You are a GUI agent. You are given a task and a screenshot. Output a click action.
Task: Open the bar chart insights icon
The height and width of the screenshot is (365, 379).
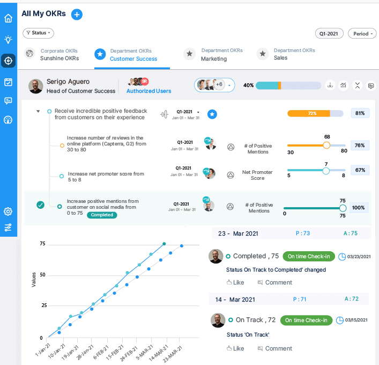click(x=344, y=85)
